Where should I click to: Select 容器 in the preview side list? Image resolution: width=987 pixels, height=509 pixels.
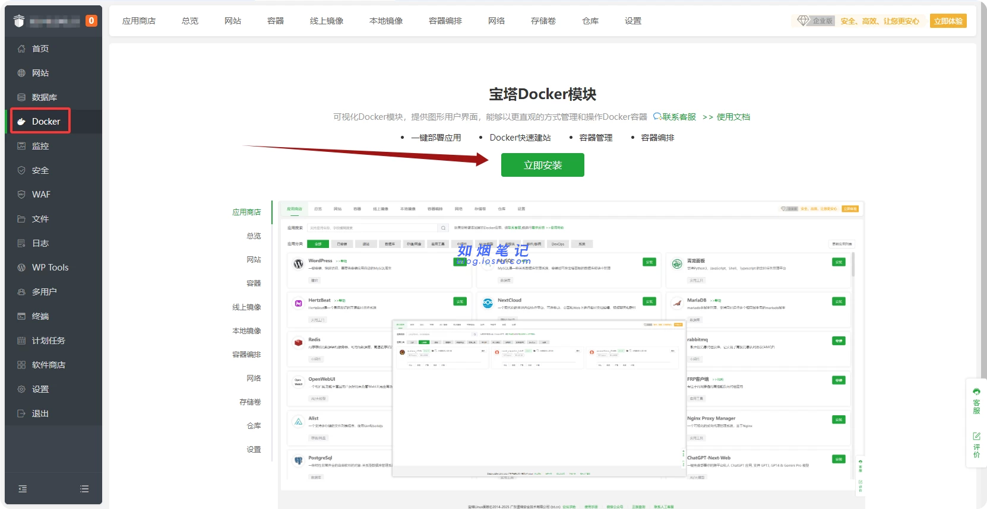point(254,284)
